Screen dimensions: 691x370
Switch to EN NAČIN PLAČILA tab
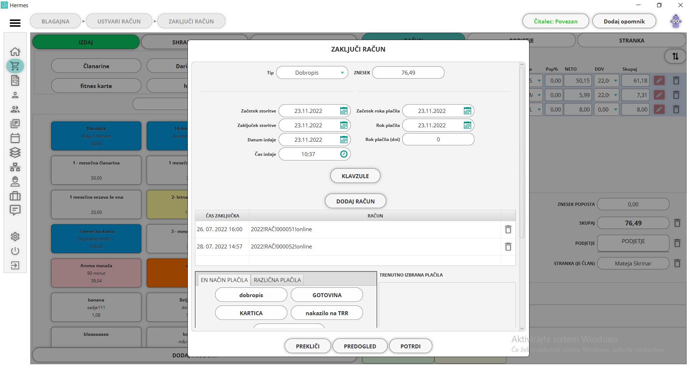(x=224, y=280)
